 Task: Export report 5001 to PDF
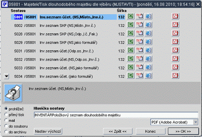point(175,16)
